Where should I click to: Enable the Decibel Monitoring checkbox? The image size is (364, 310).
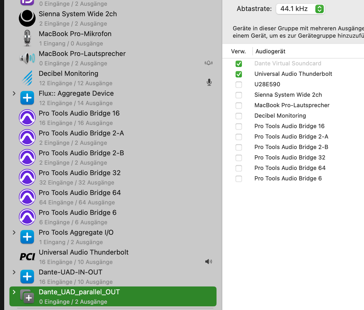tap(239, 116)
